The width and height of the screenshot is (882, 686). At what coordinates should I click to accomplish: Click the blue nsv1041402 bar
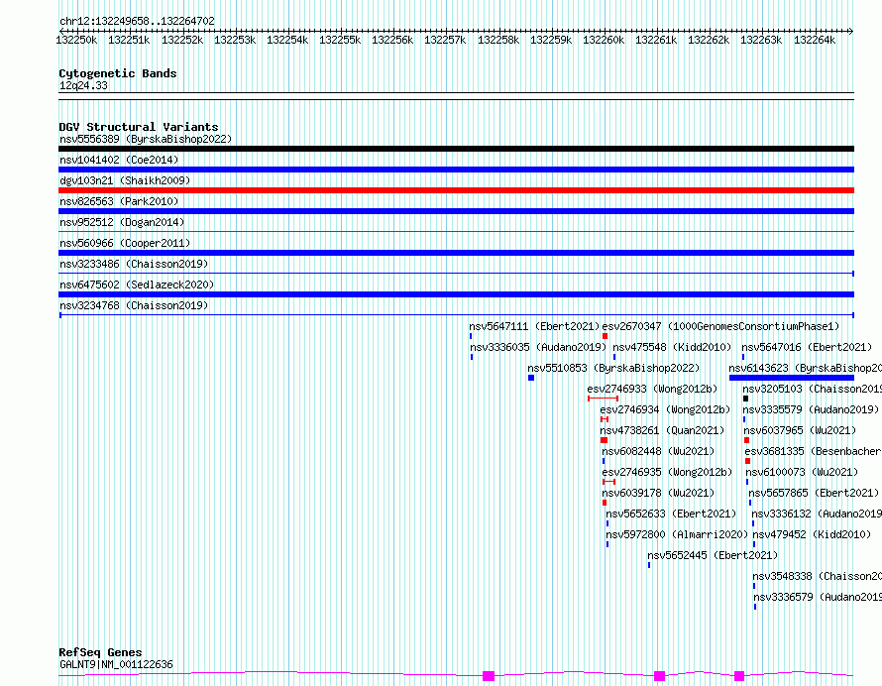[x=456, y=170]
